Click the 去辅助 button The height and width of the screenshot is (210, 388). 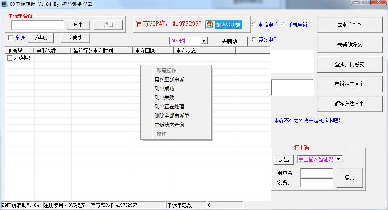click(x=229, y=41)
